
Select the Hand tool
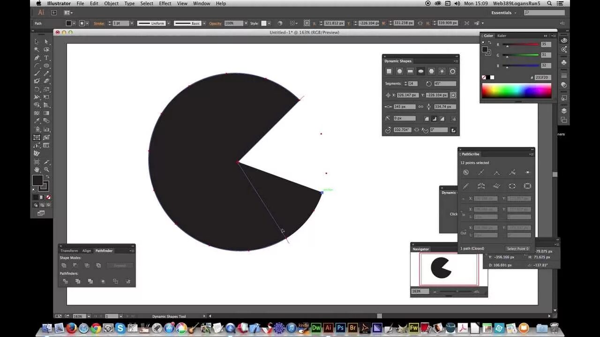37,169
